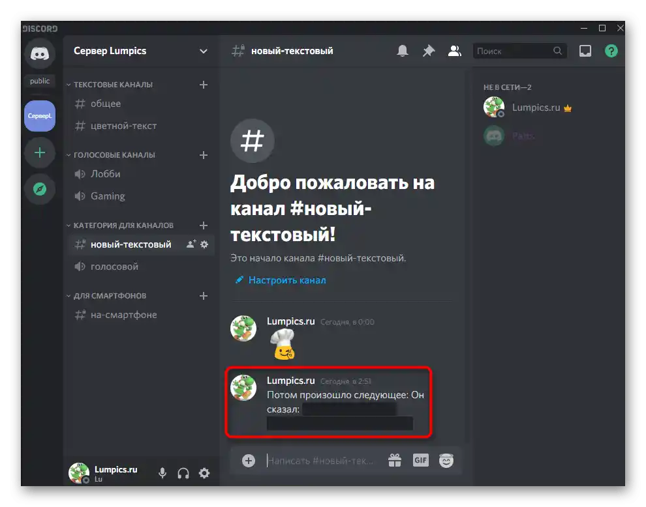
Task: Click the Поиск search field
Action: (x=519, y=51)
